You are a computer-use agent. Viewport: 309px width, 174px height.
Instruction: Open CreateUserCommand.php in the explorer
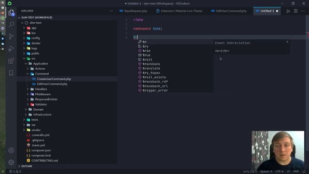click(68, 79)
